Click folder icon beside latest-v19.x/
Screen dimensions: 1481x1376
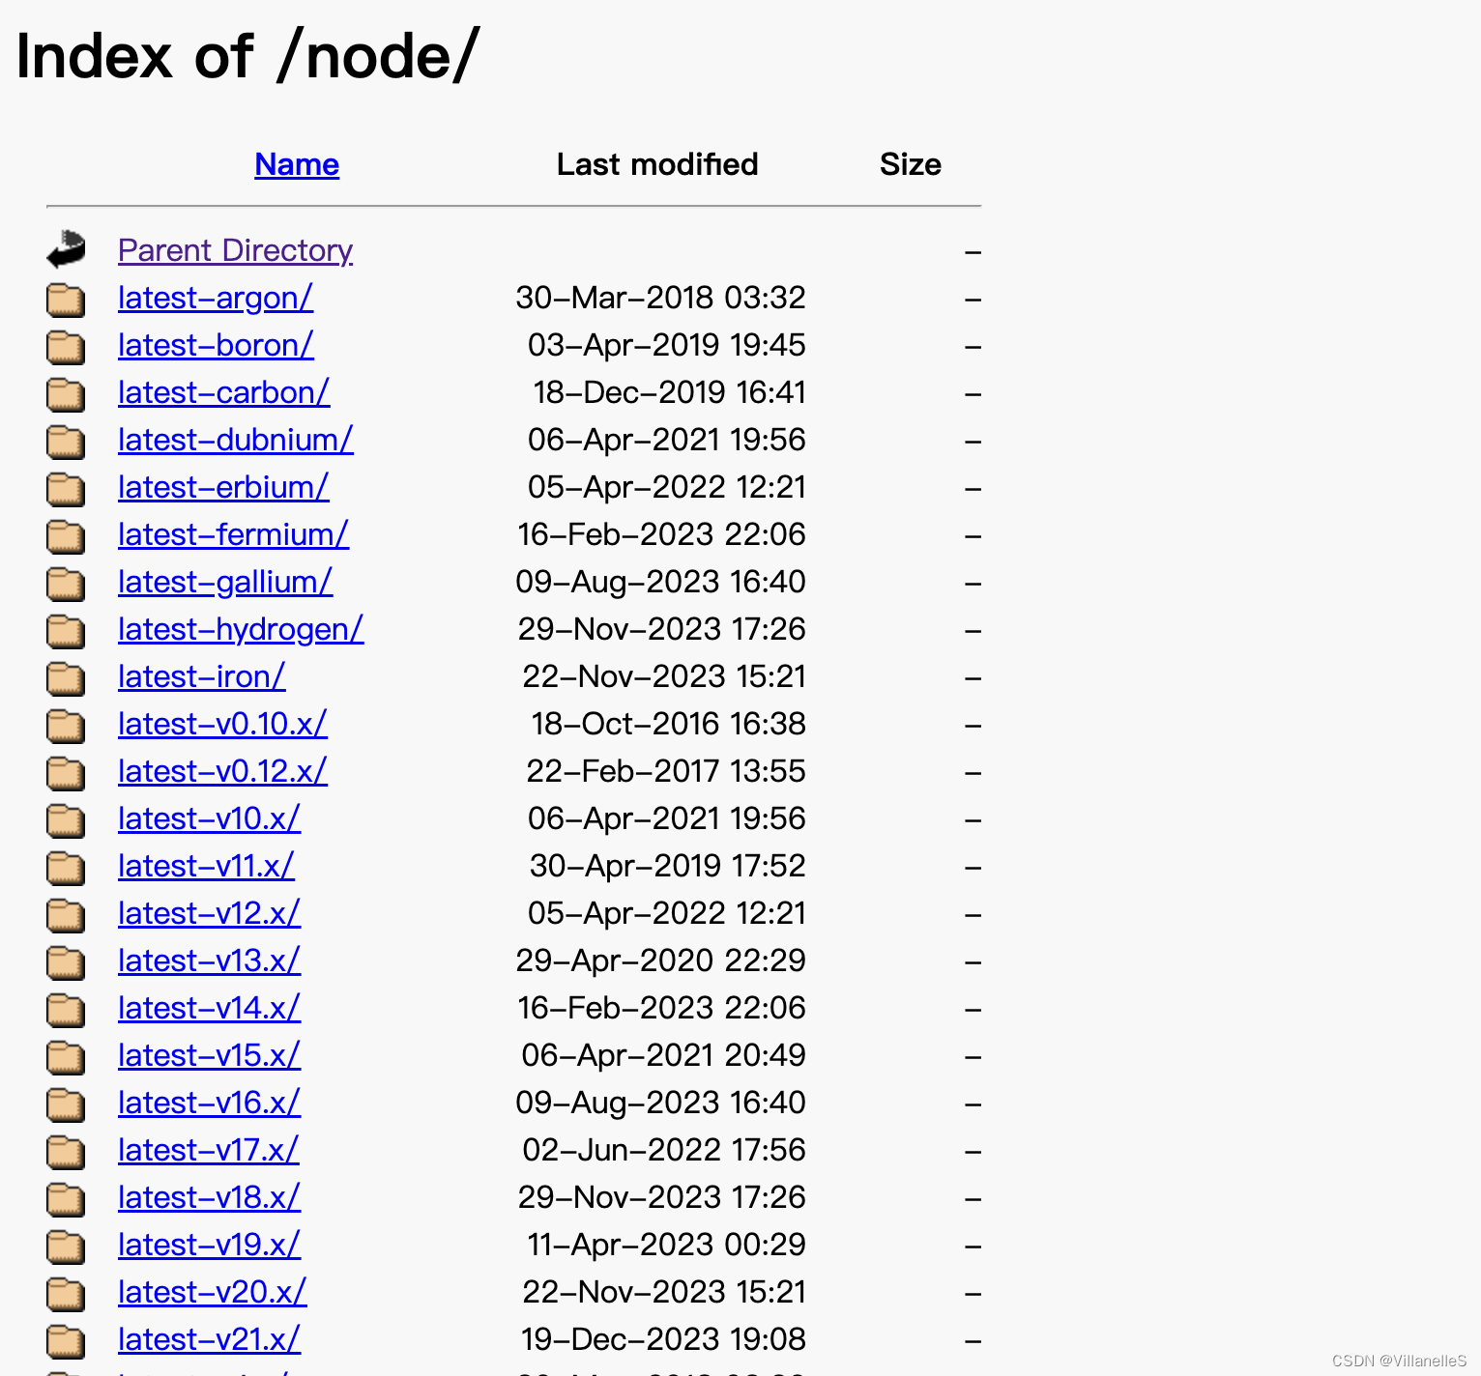tap(66, 1246)
